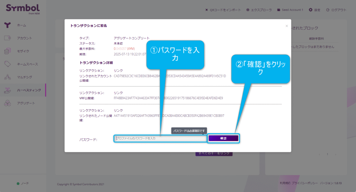The width and height of the screenshot is (356, 192).
Task: Click the green node status dot
Action: click(x=18, y=183)
